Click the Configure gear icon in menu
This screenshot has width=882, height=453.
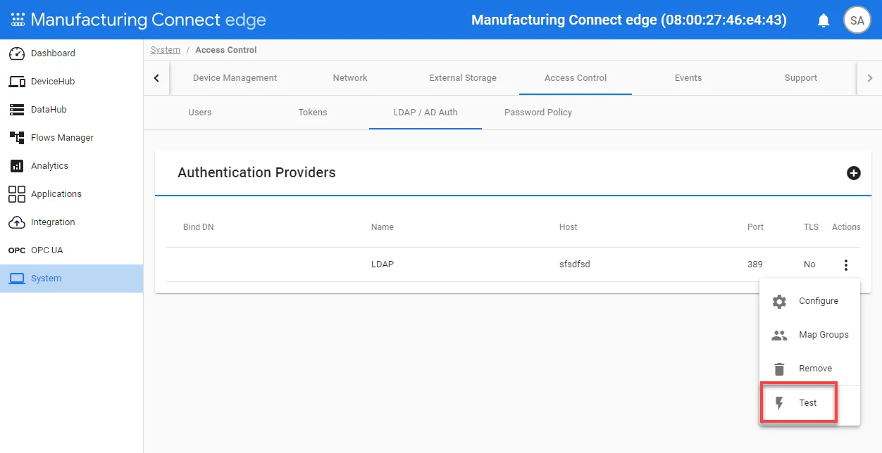click(x=779, y=301)
